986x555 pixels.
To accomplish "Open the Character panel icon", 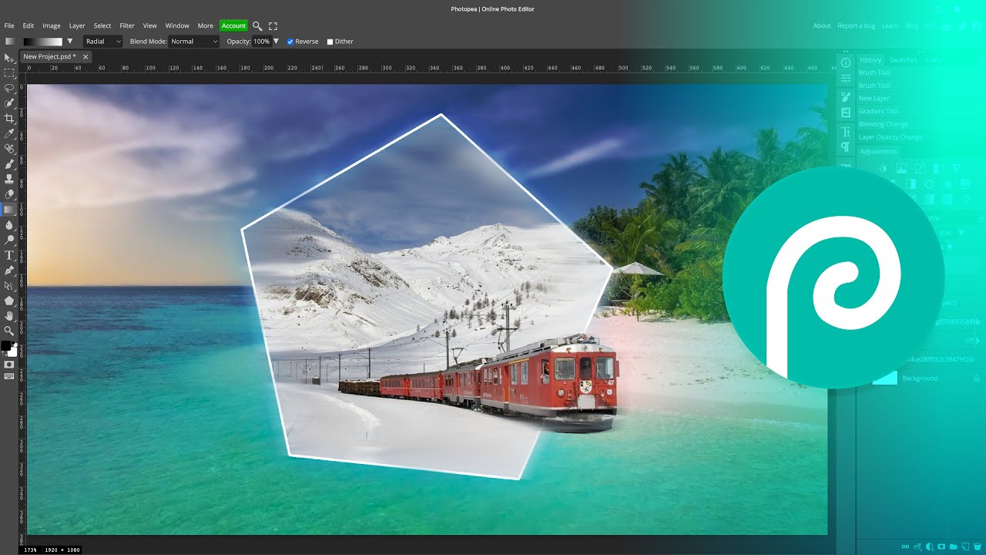I will [x=845, y=132].
